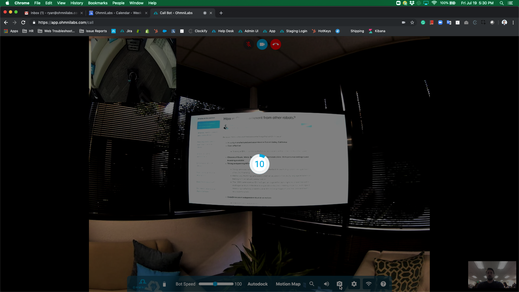Hang up the call
The image size is (519, 292).
[x=275, y=44]
